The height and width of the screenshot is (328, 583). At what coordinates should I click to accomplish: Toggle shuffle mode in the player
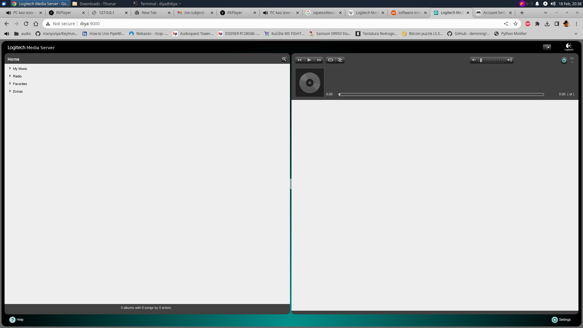tap(340, 60)
